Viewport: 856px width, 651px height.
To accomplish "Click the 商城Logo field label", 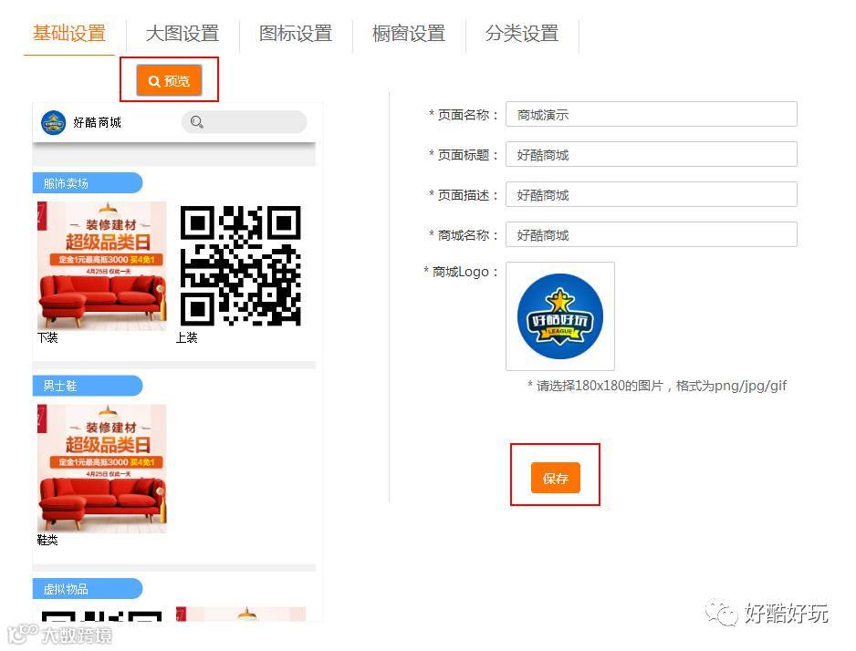I will [461, 272].
